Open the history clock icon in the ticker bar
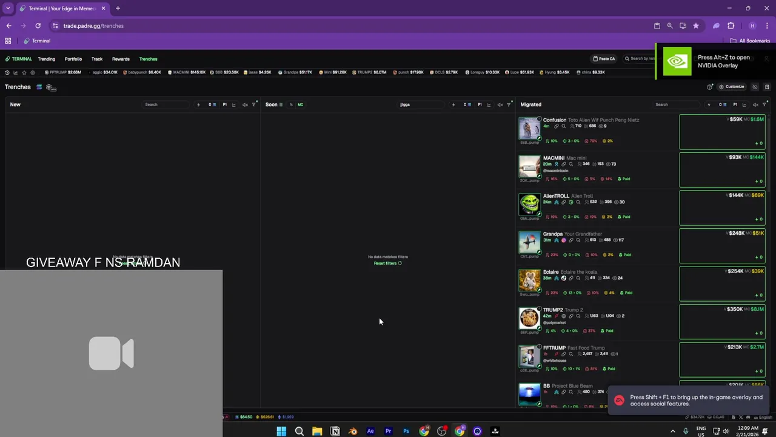Viewport: 776px width, 437px height. tap(7, 72)
